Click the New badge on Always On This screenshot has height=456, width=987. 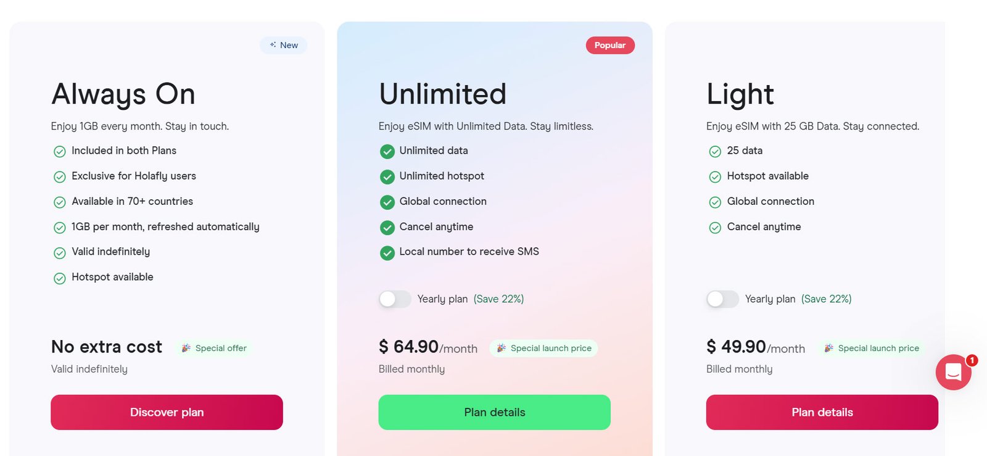pos(284,45)
